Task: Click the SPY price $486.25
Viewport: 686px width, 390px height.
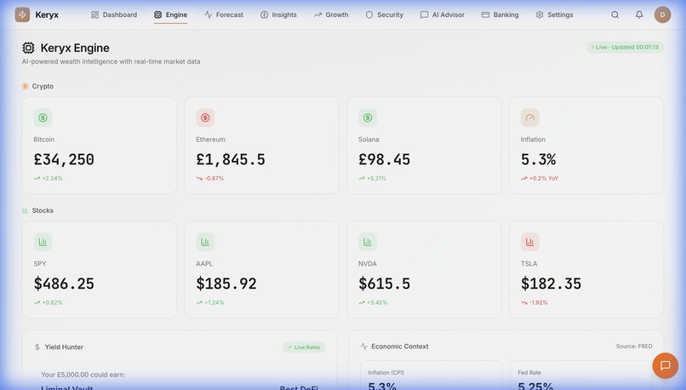Action: coord(64,284)
